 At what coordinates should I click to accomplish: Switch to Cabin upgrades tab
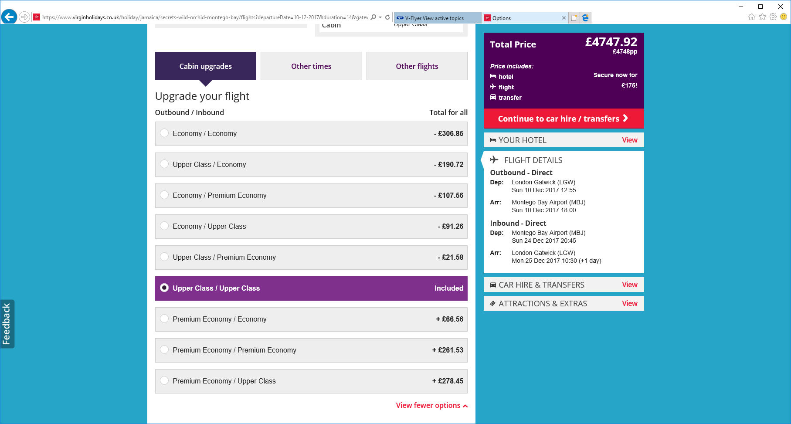tap(206, 66)
